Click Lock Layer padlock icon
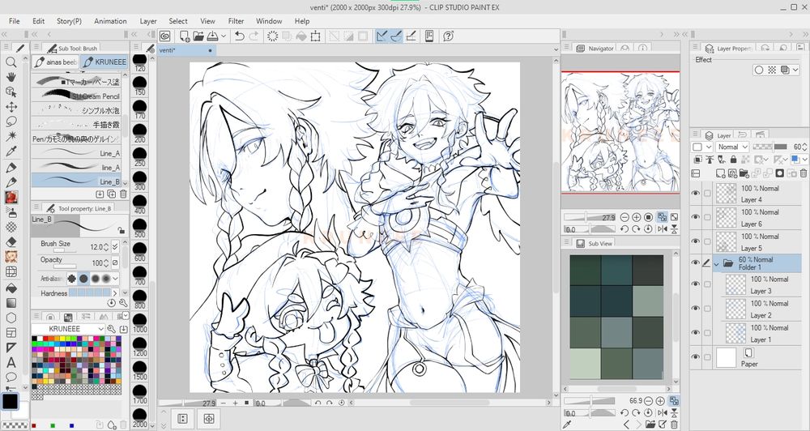 [x=733, y=160]
